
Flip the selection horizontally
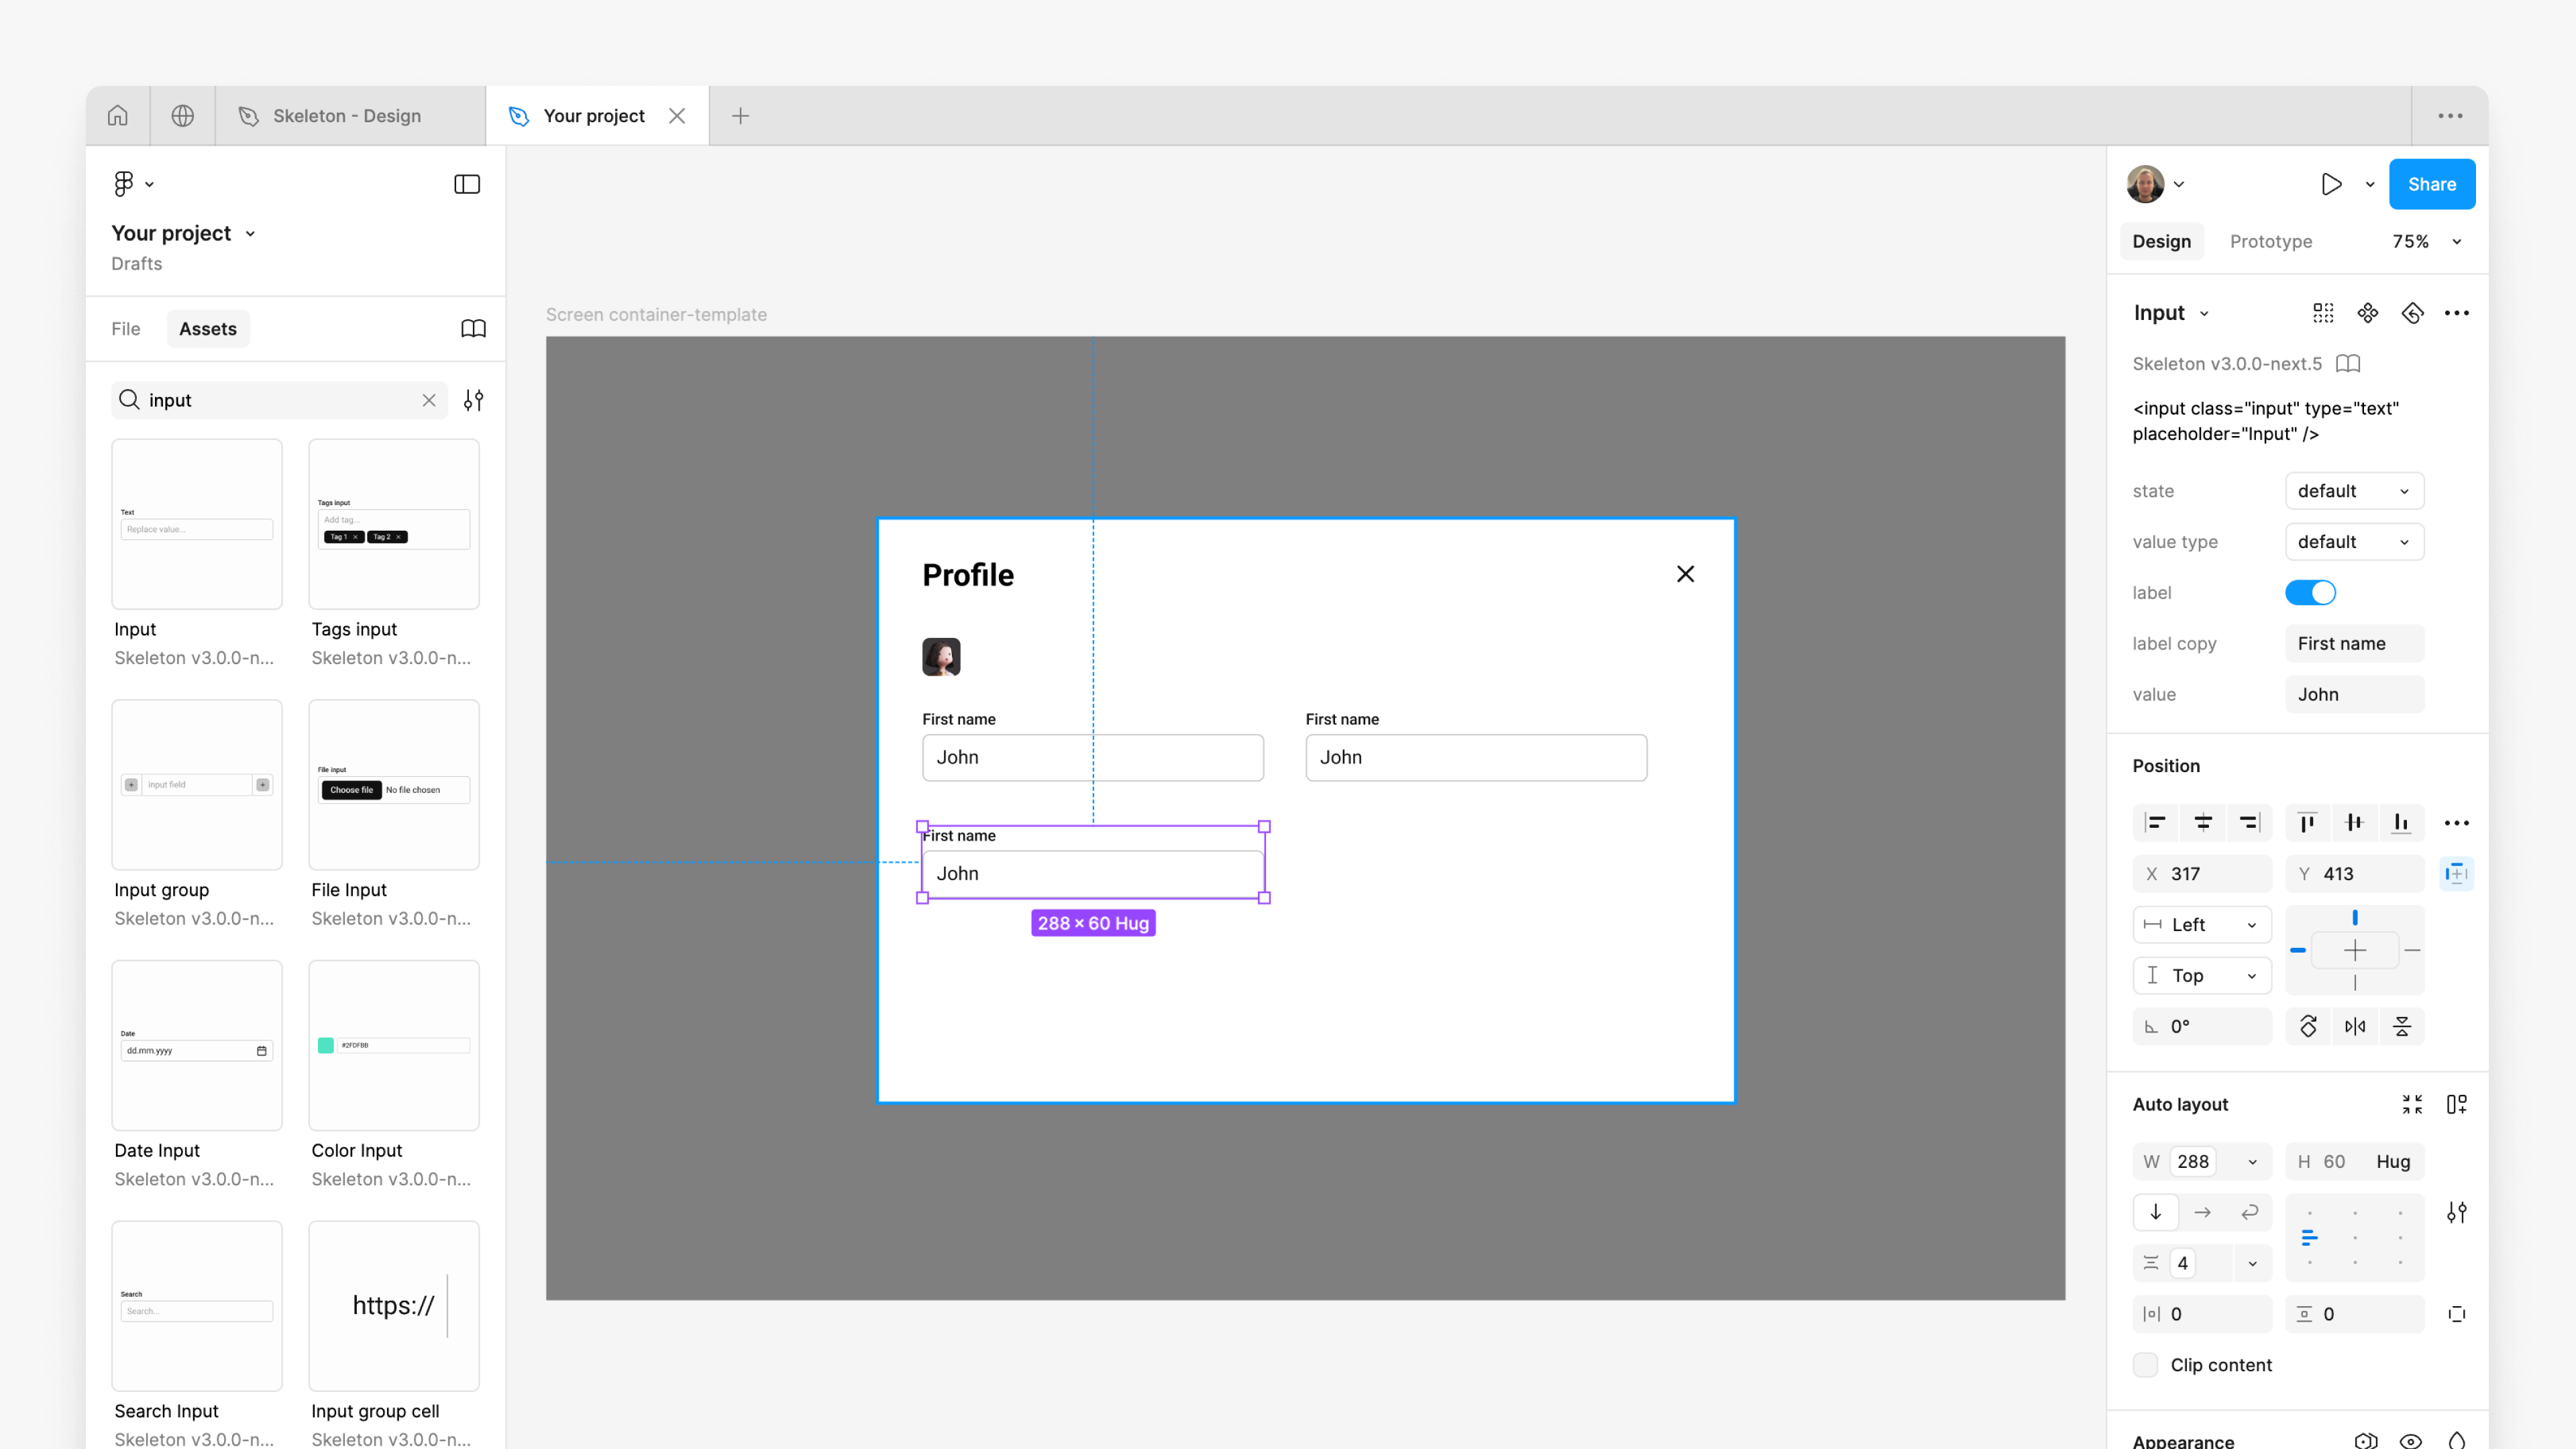pos(2355,1026)
